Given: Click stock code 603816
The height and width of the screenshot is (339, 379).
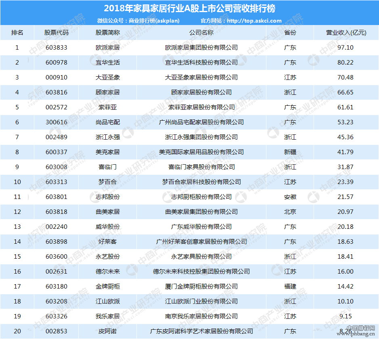Looking at the screenshot, I should (x=57, y=92).
